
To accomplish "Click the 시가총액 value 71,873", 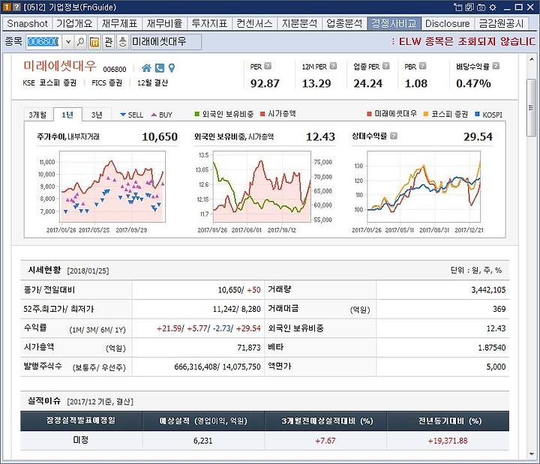I will point(249,348).
